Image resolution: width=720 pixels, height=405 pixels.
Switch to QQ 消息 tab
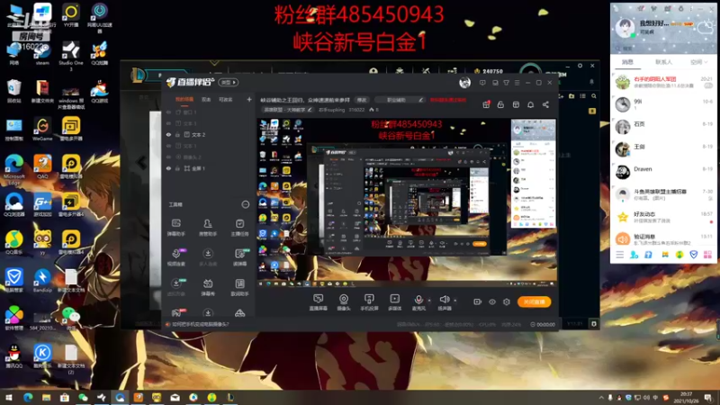point(627,62)
